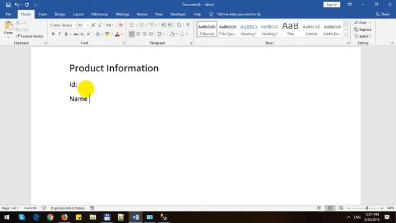Open the File tab

coord(8,14)
